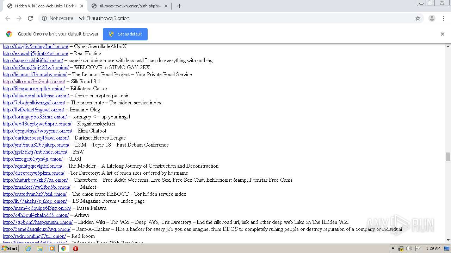Click the page scrollbar up arrow
Viewport: 451px width, 253px height.
(448, 46)
